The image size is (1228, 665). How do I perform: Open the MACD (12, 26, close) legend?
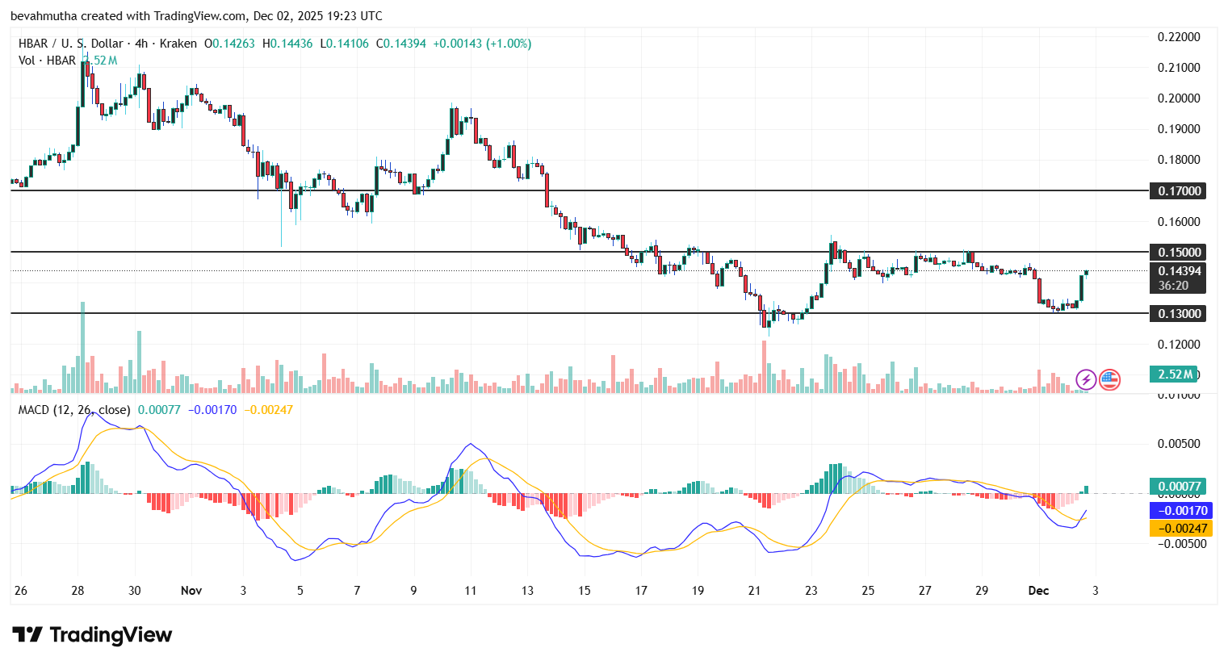pos(74,410)
